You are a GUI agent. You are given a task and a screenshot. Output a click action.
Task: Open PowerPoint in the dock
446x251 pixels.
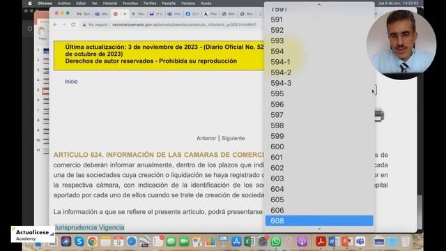tap(347, 242)
